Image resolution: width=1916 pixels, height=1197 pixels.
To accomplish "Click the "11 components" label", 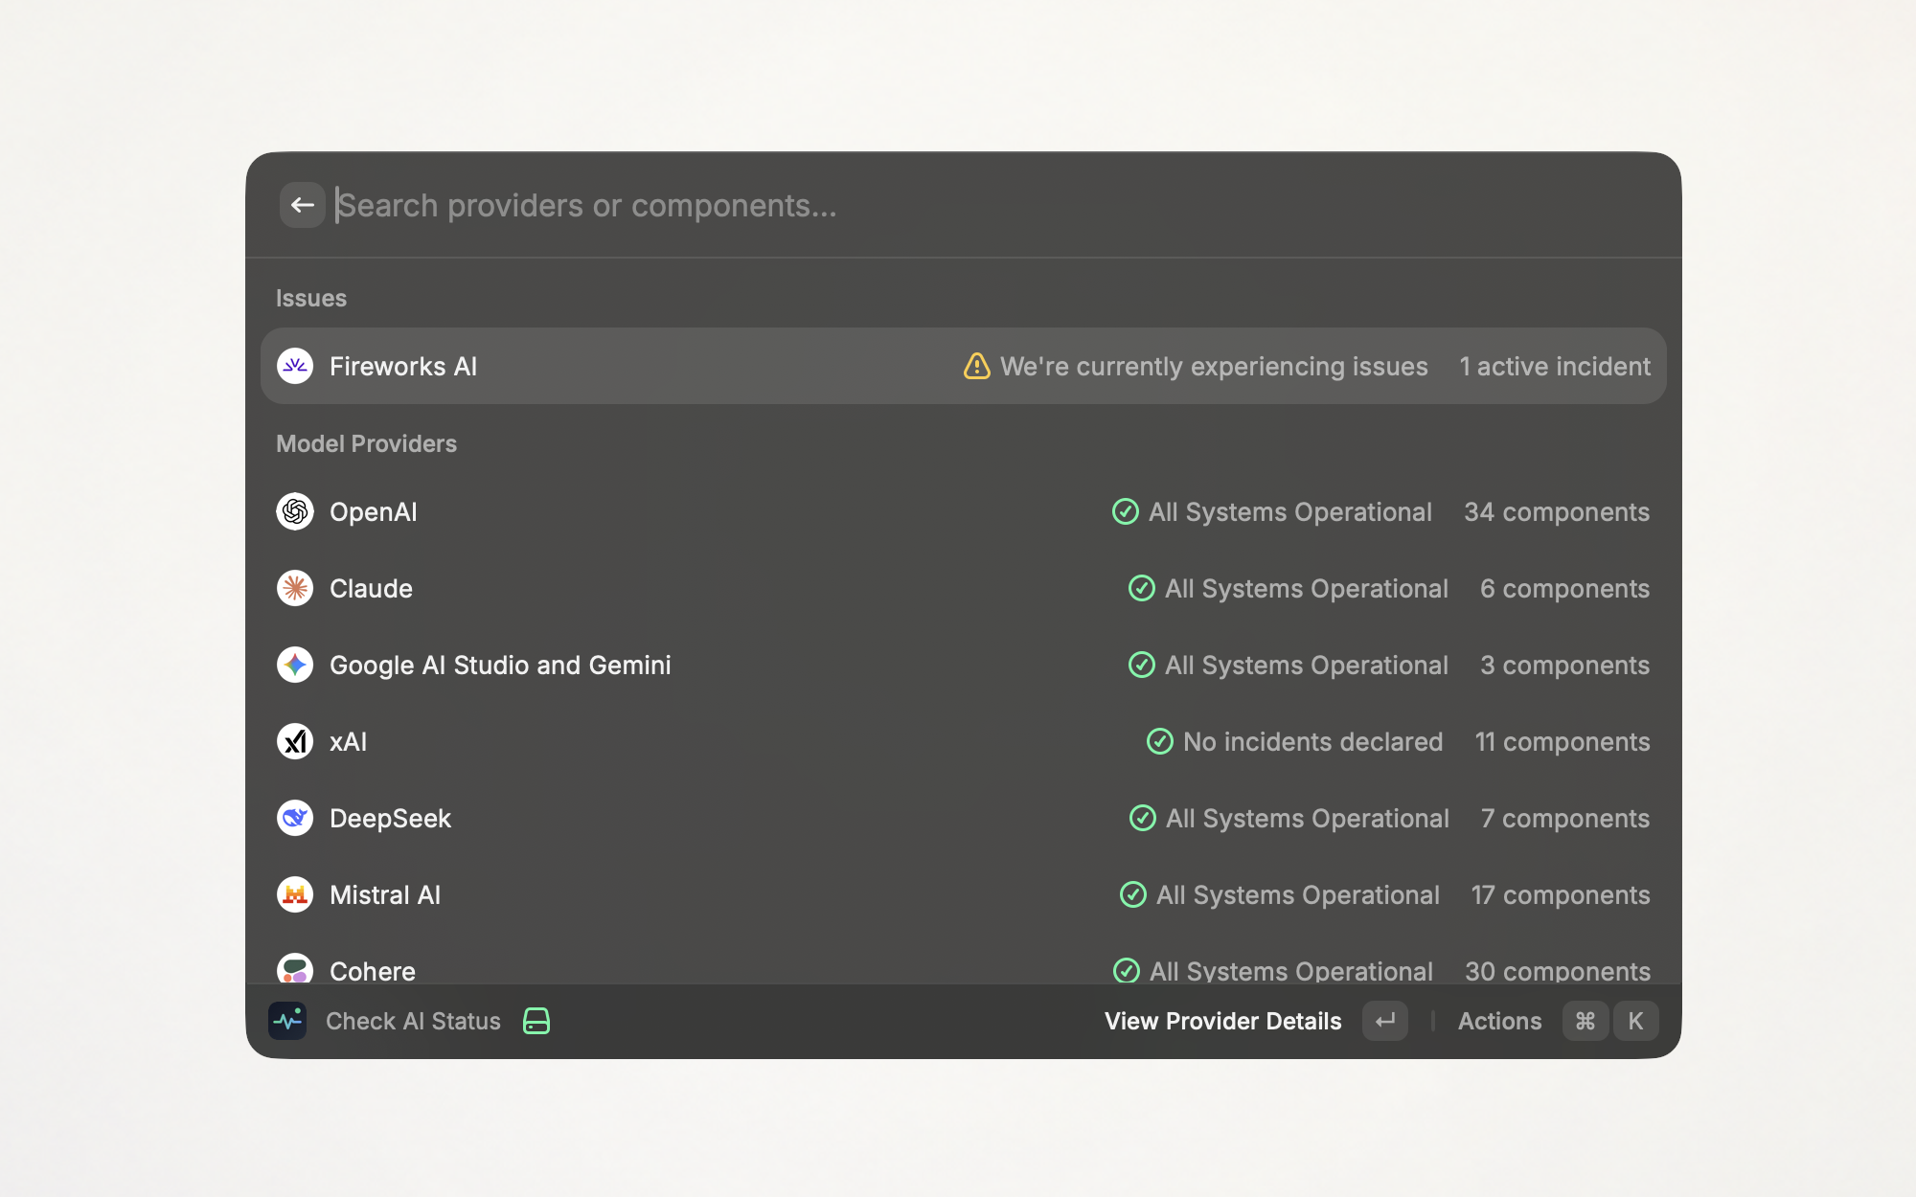I will tap(1562, 742).
